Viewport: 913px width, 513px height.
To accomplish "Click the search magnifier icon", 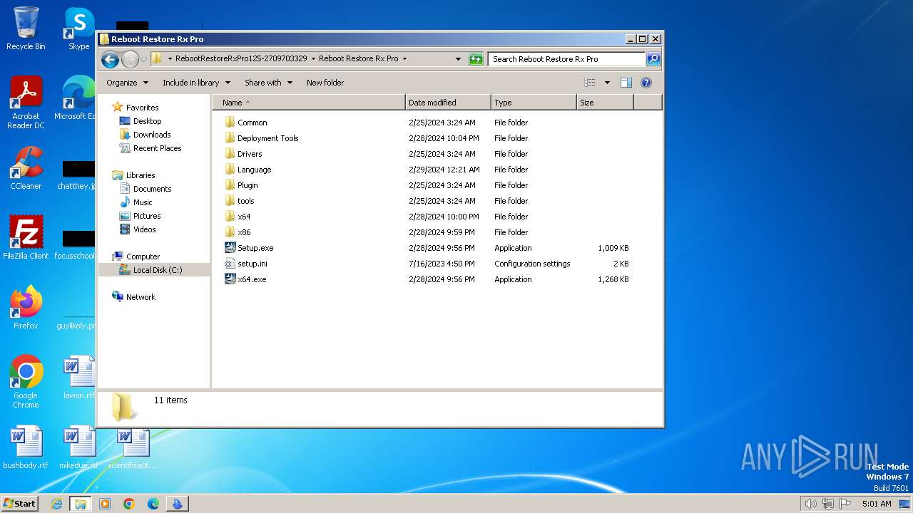I will point(653,59).
